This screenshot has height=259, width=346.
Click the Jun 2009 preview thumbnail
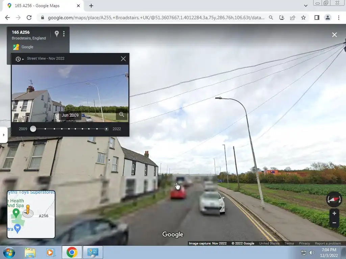coord(70,93)
